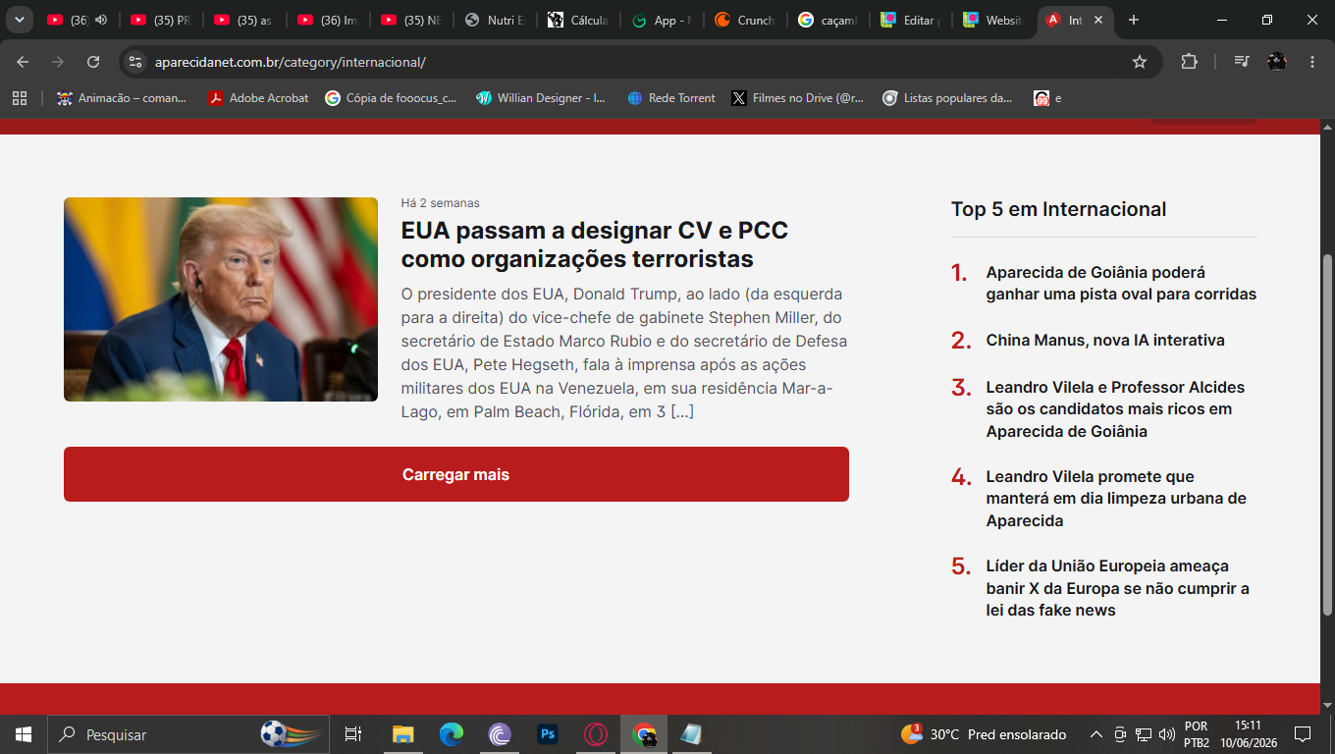1335x754 pixels.
Task: Open the Windows notification center
Action: click(1303, 734)
